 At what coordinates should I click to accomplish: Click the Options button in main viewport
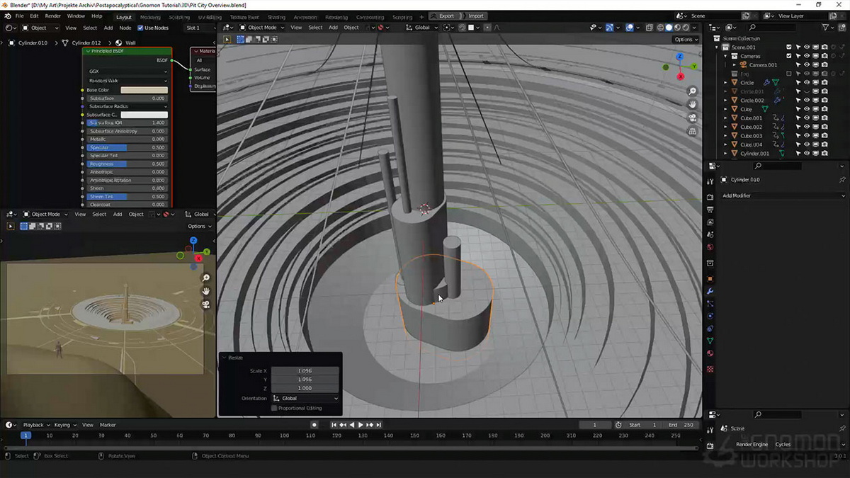[x=686, y=40]
